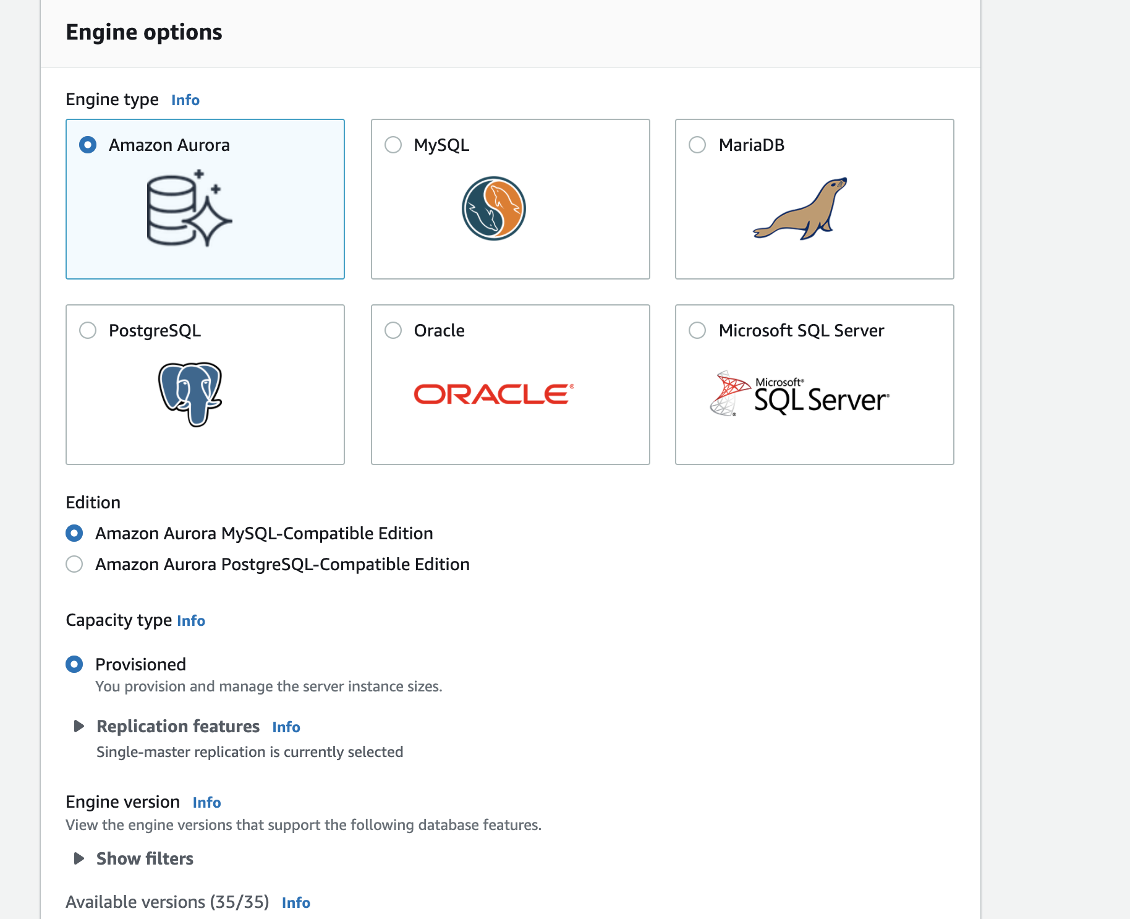This screenshot has width=1130, height=919.
Task: Expand the Show filters section
Action: [79, 858]
